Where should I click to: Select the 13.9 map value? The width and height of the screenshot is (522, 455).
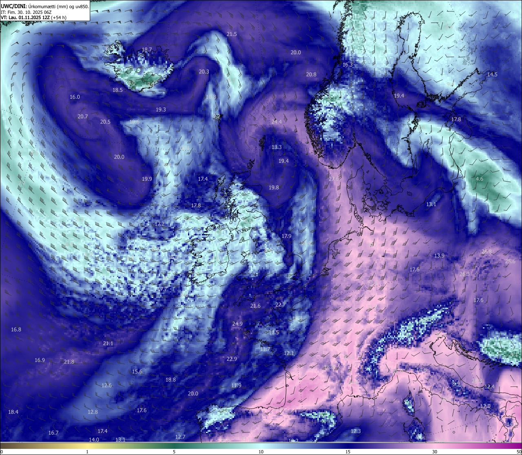(439, 256)
